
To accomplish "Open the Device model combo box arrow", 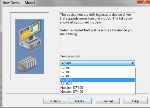I will (132, 63).
